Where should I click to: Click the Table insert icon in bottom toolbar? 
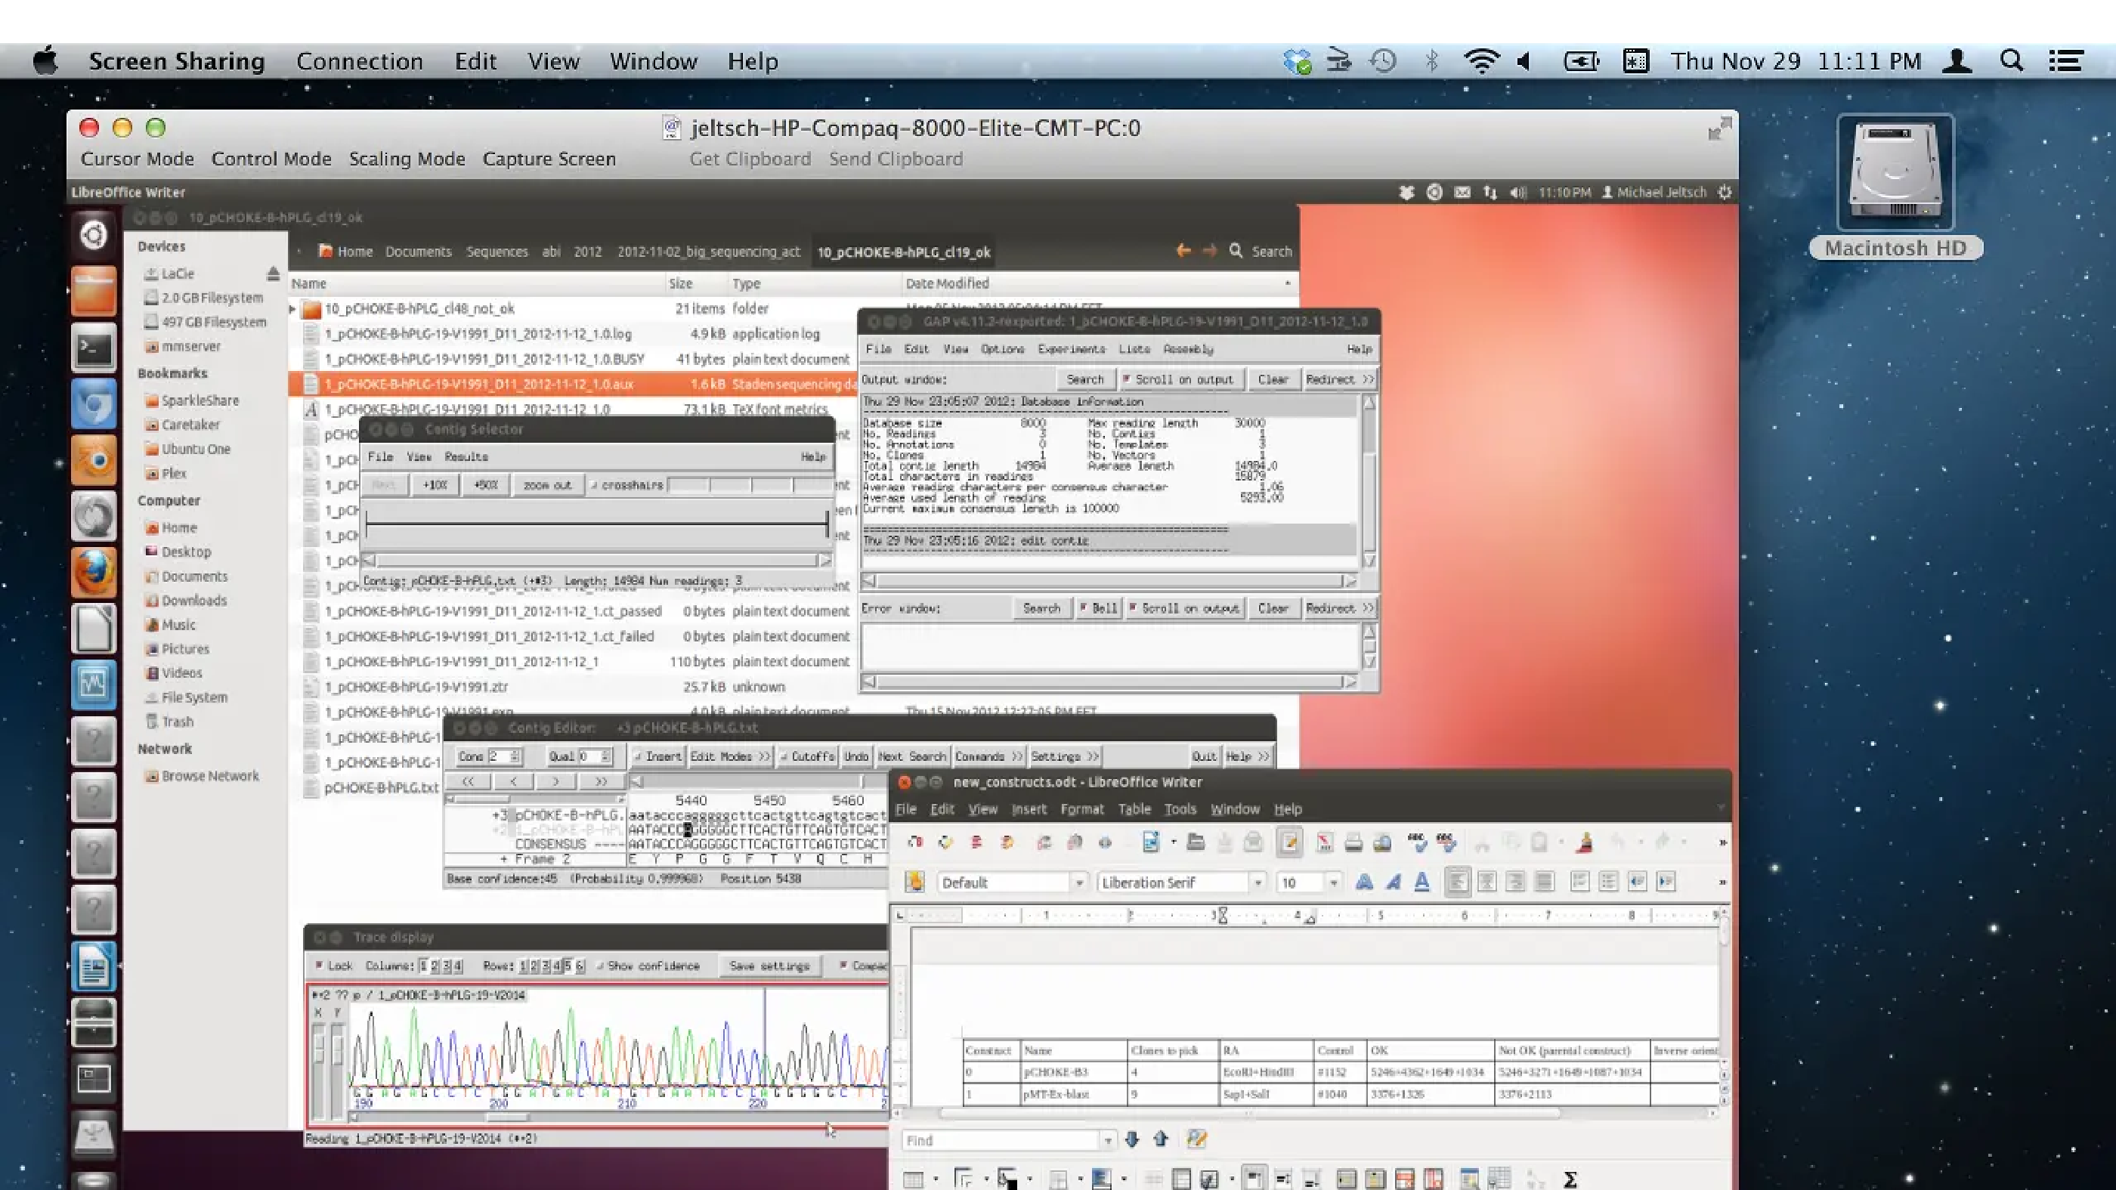point(913,1179)
